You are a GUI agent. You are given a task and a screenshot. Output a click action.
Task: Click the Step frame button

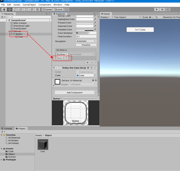(x=168, y=9)
